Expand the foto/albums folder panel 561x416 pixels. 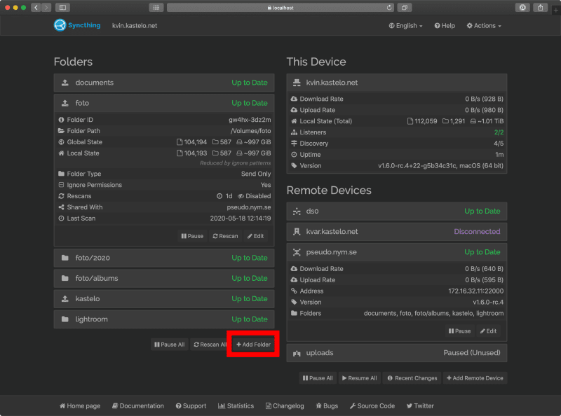point(164,278)
